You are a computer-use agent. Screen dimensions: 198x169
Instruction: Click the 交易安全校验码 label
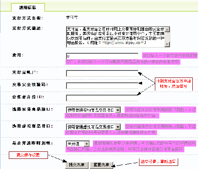point(30,84)
